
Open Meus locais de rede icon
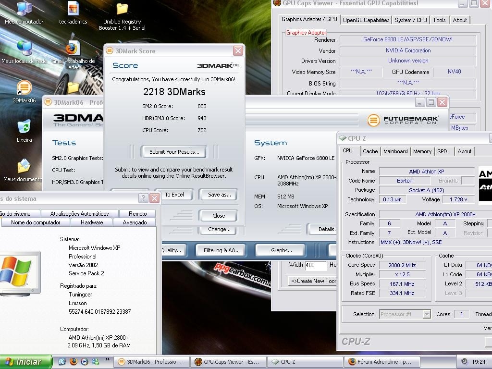tap(24, 52)
